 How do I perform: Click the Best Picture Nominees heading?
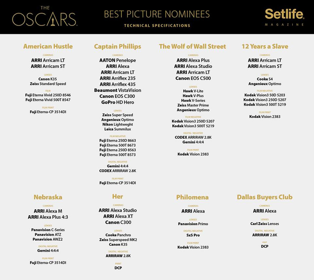[157, 15]
